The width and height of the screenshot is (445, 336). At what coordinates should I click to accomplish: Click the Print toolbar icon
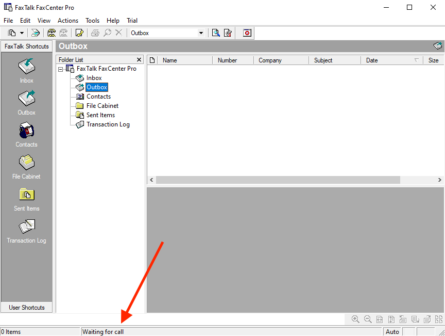95,33
